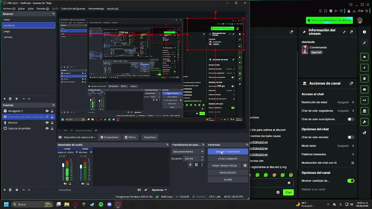Lock the Captura de pantalla source

[52, 128]
